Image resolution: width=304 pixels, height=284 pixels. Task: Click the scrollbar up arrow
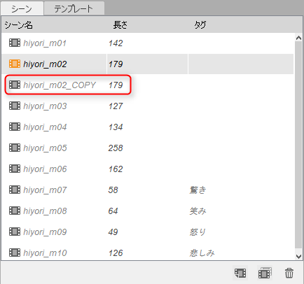pos(298,38)
